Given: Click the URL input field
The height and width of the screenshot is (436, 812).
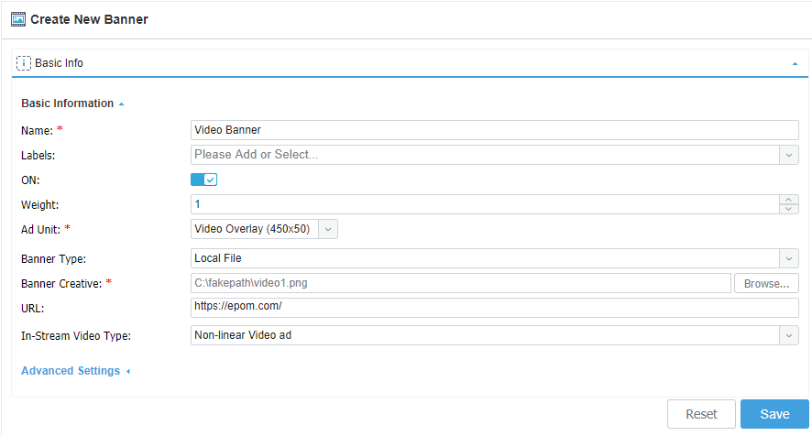Looking at the screenshot, I should tap(495, 308).
